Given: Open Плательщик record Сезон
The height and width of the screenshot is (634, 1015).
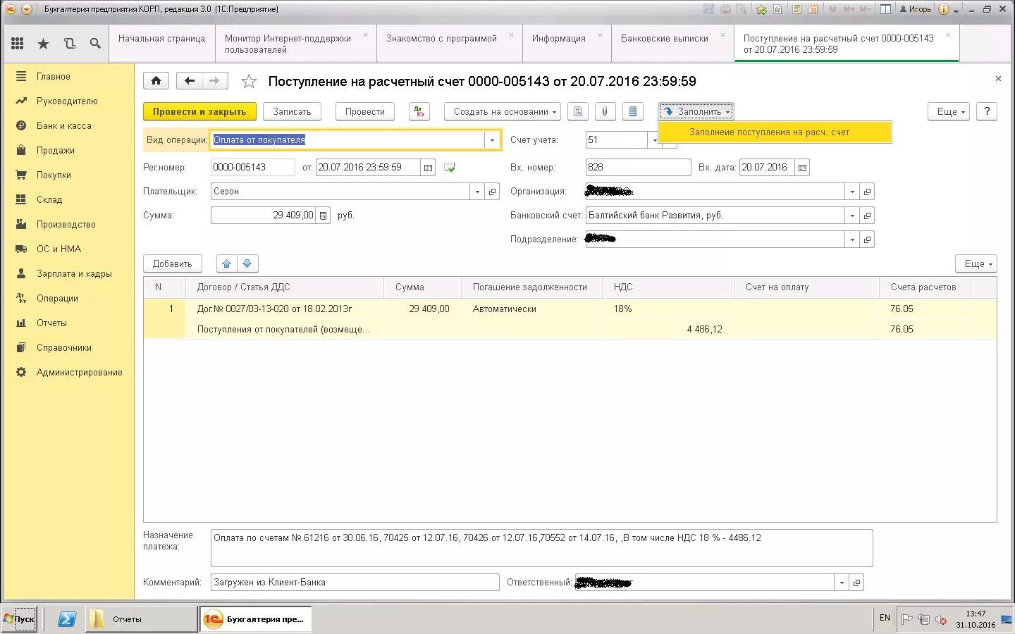Looking at the screenshot, I should (x=493, y=192).
